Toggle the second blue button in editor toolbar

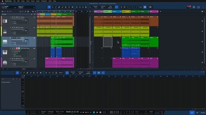(x=99, y=73)
